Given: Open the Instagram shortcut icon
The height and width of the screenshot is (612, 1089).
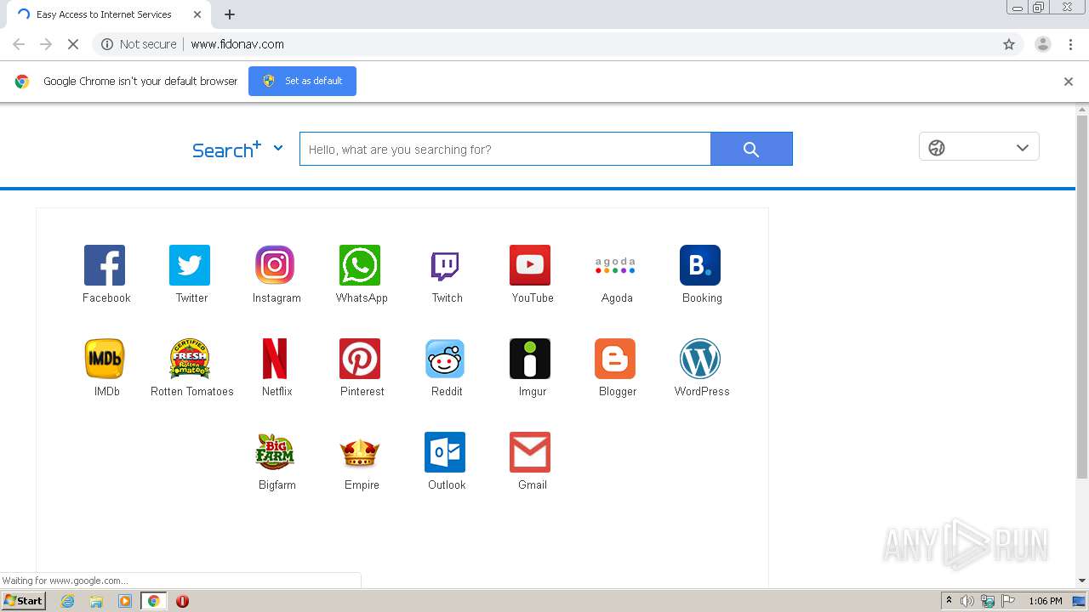Looking at the screenshot, I should [275, 265].
